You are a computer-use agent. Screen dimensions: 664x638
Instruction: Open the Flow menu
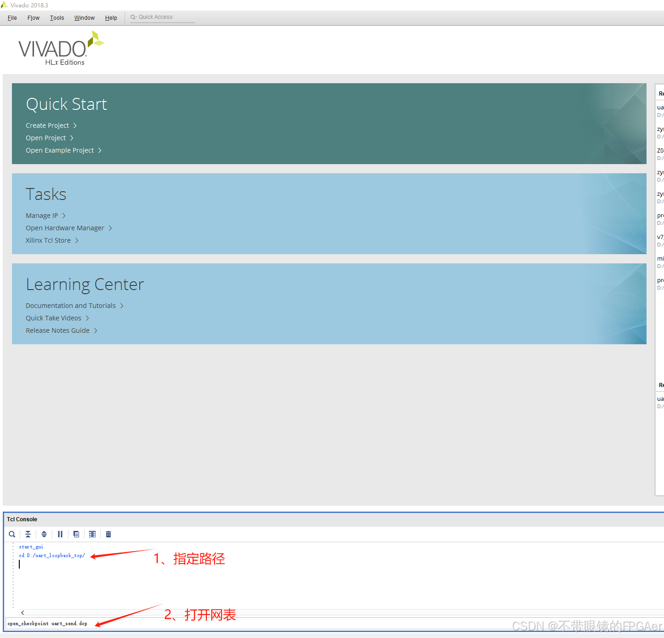coord(34,18)
